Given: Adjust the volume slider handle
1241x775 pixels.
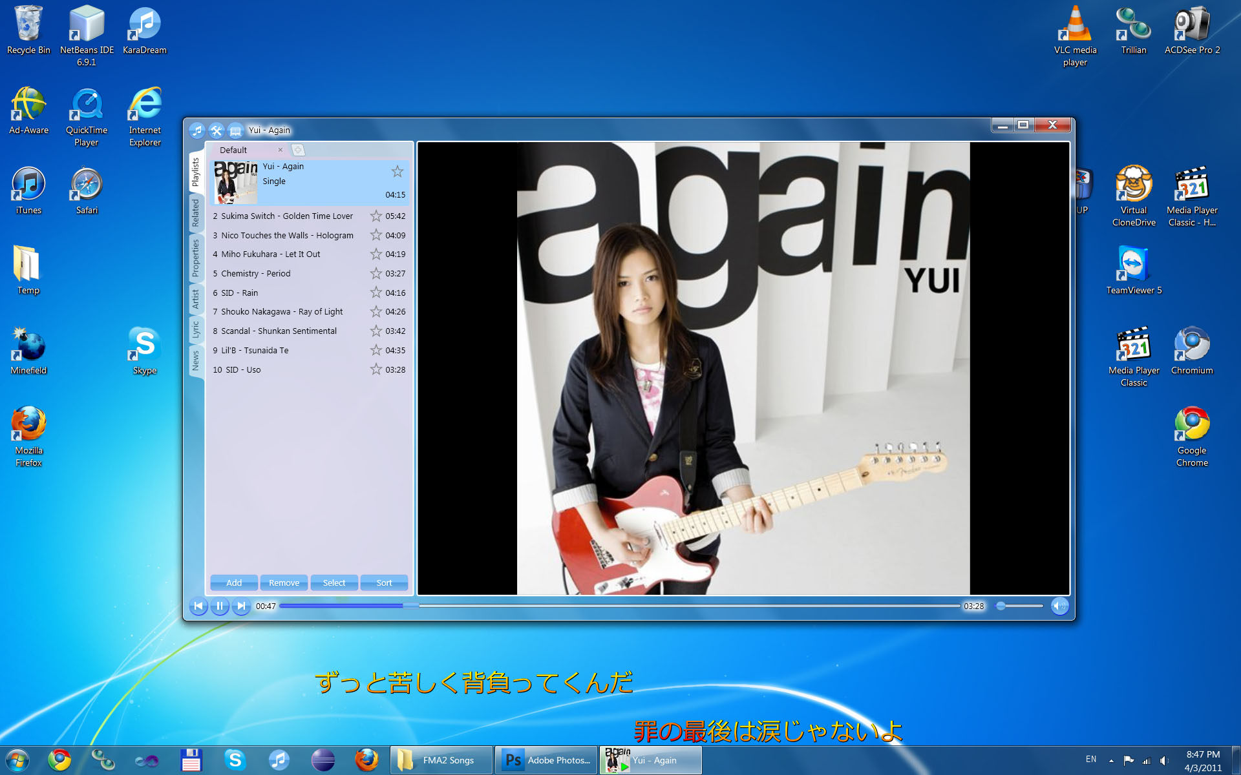Looking at the screenshot, I should click(x=1001, y=606).
